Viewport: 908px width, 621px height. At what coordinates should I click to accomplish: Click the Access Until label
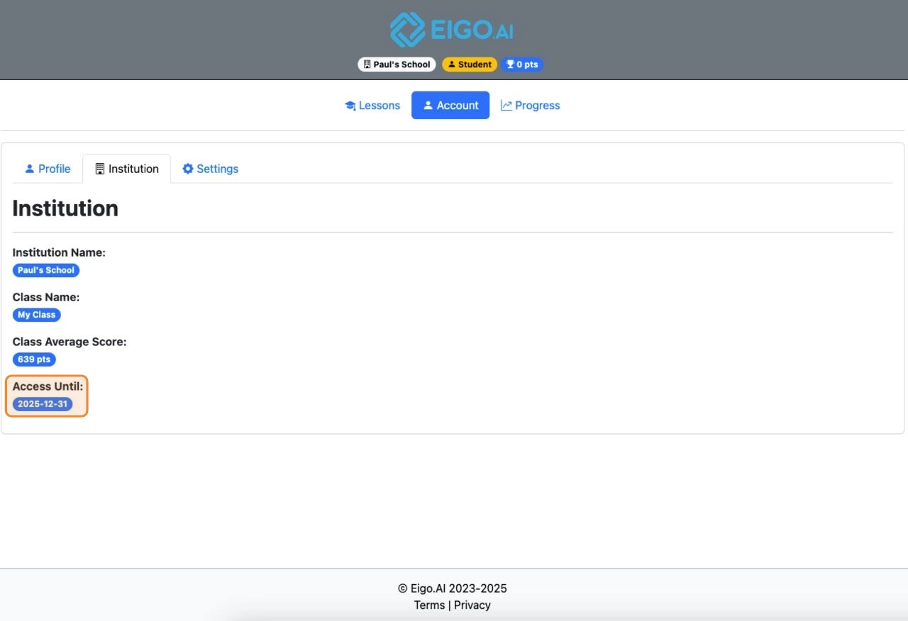point(48,386)
